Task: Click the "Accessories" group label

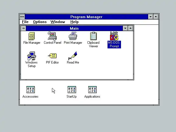Action: (x=31, y=97)
